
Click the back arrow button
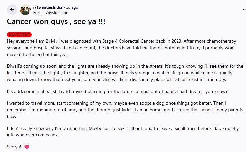[x=12, y=10]
